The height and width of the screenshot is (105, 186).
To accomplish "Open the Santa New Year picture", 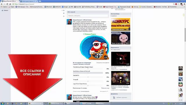I will click(x=94, y=46).
